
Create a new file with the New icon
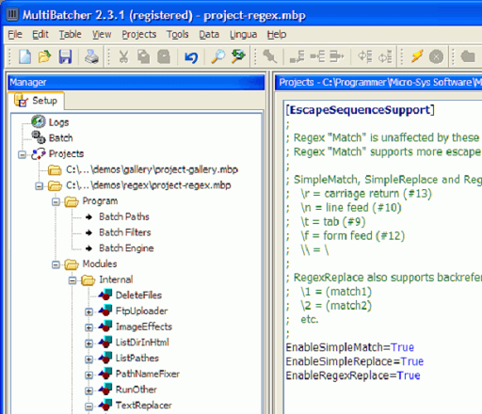tap(24, 57)
